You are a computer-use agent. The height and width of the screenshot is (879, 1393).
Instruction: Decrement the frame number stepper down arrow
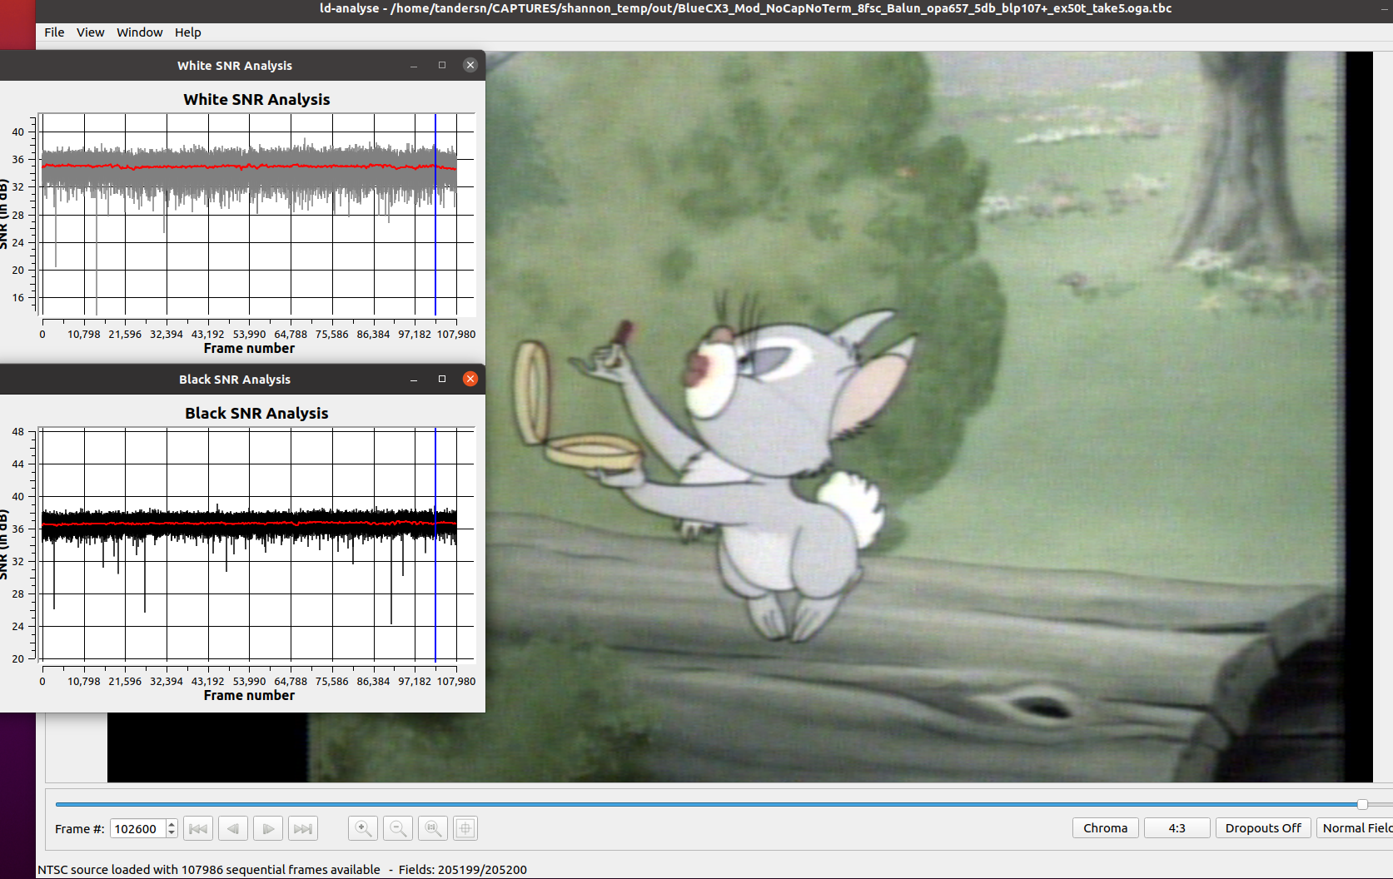(172, 833)
